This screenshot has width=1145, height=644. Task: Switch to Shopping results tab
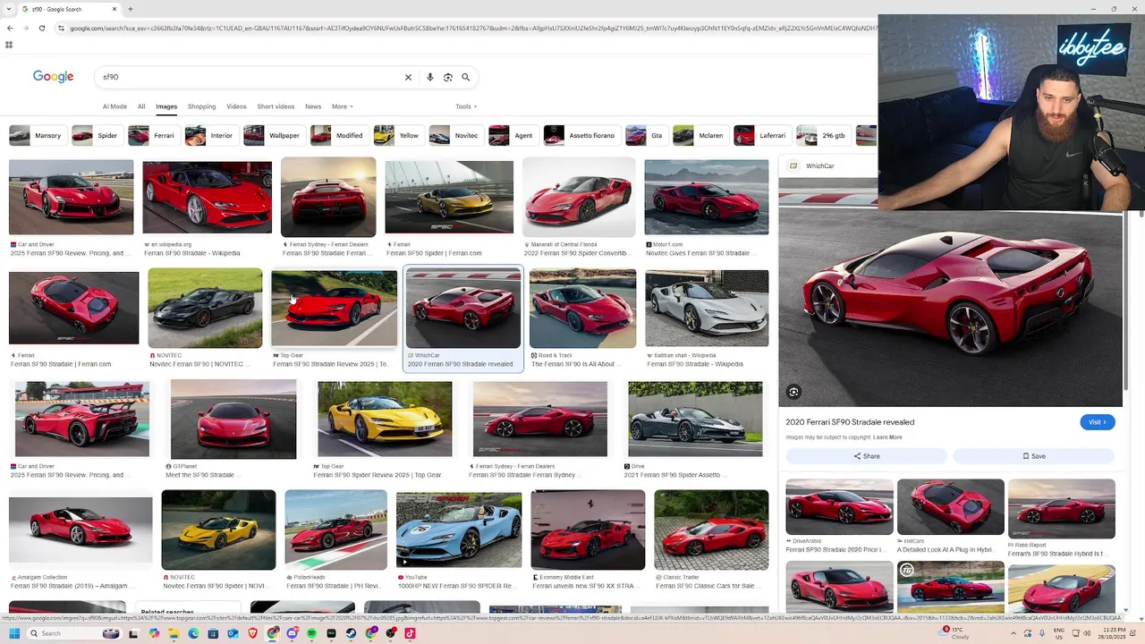pos(201,106)
